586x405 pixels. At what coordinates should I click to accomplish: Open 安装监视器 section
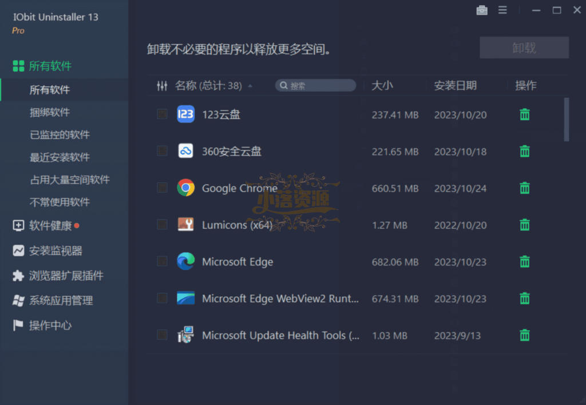pos(47,251)
